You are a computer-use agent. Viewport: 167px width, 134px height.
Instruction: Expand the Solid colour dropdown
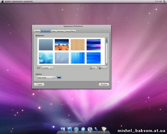click(46, 77)
